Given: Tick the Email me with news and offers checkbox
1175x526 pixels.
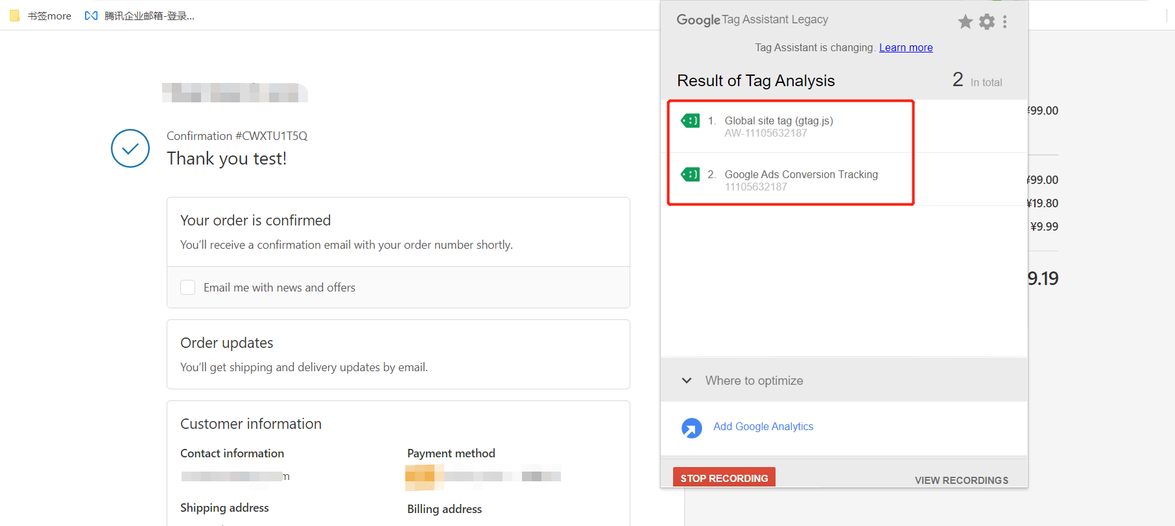Looking at the screenshot, I should (x=188, y=288).
